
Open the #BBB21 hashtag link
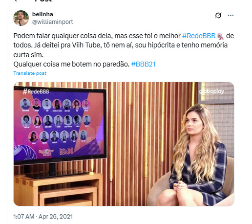tap(143, 64)
